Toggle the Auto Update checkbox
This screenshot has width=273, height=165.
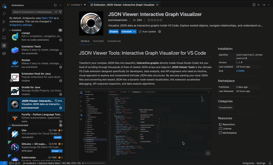(x=140, y=32)
